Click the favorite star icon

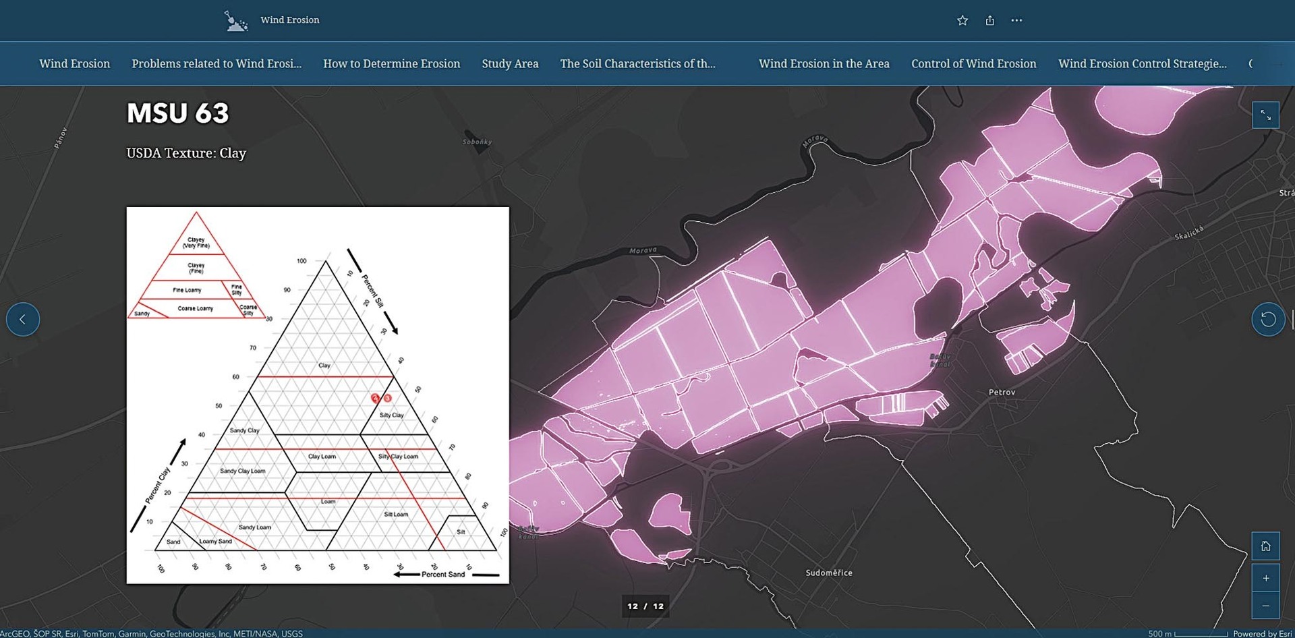click(962, 20)
